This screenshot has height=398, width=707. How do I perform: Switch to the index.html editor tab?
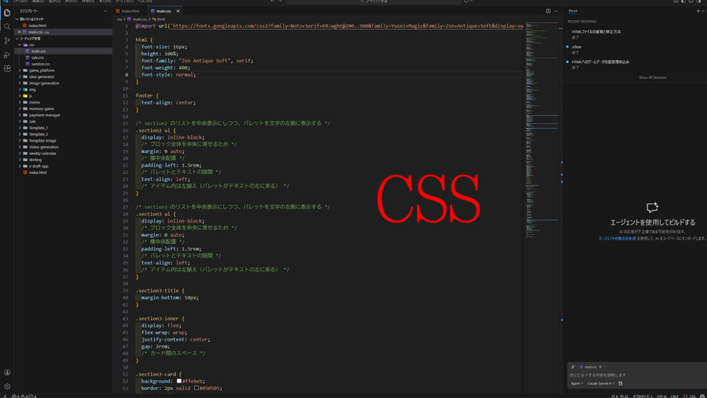click(x=130, y=12)
